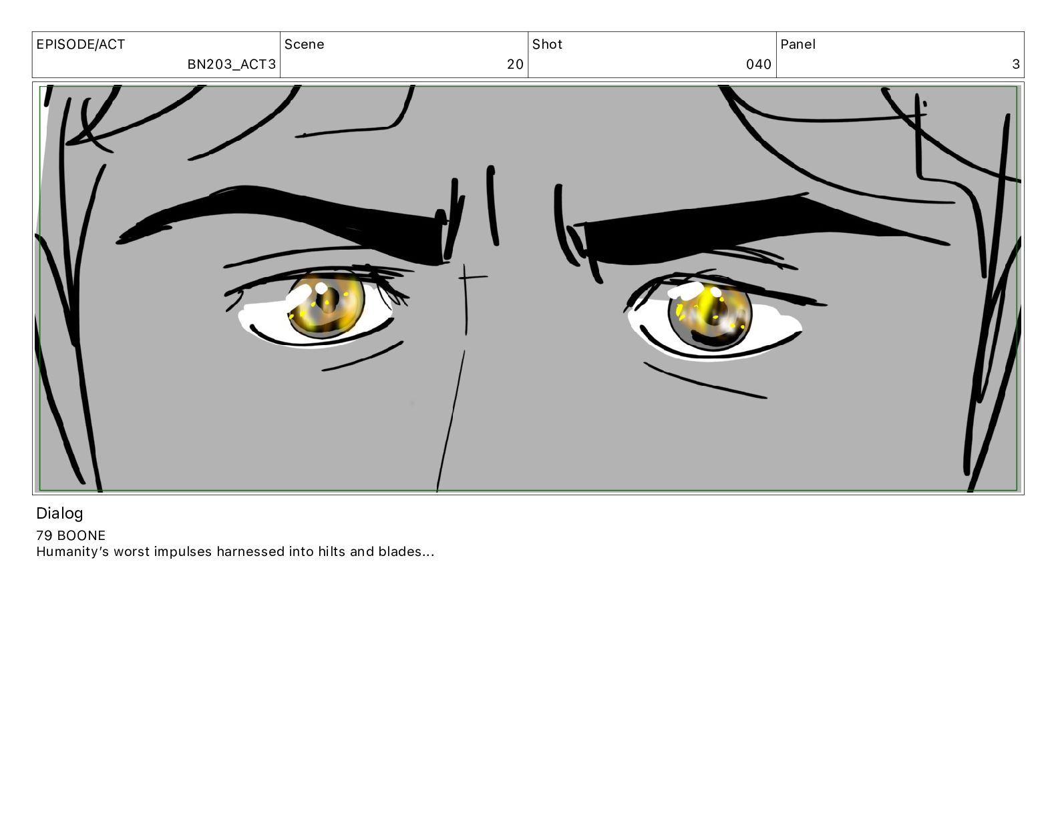Click the Shot header label

pos(548,45)
